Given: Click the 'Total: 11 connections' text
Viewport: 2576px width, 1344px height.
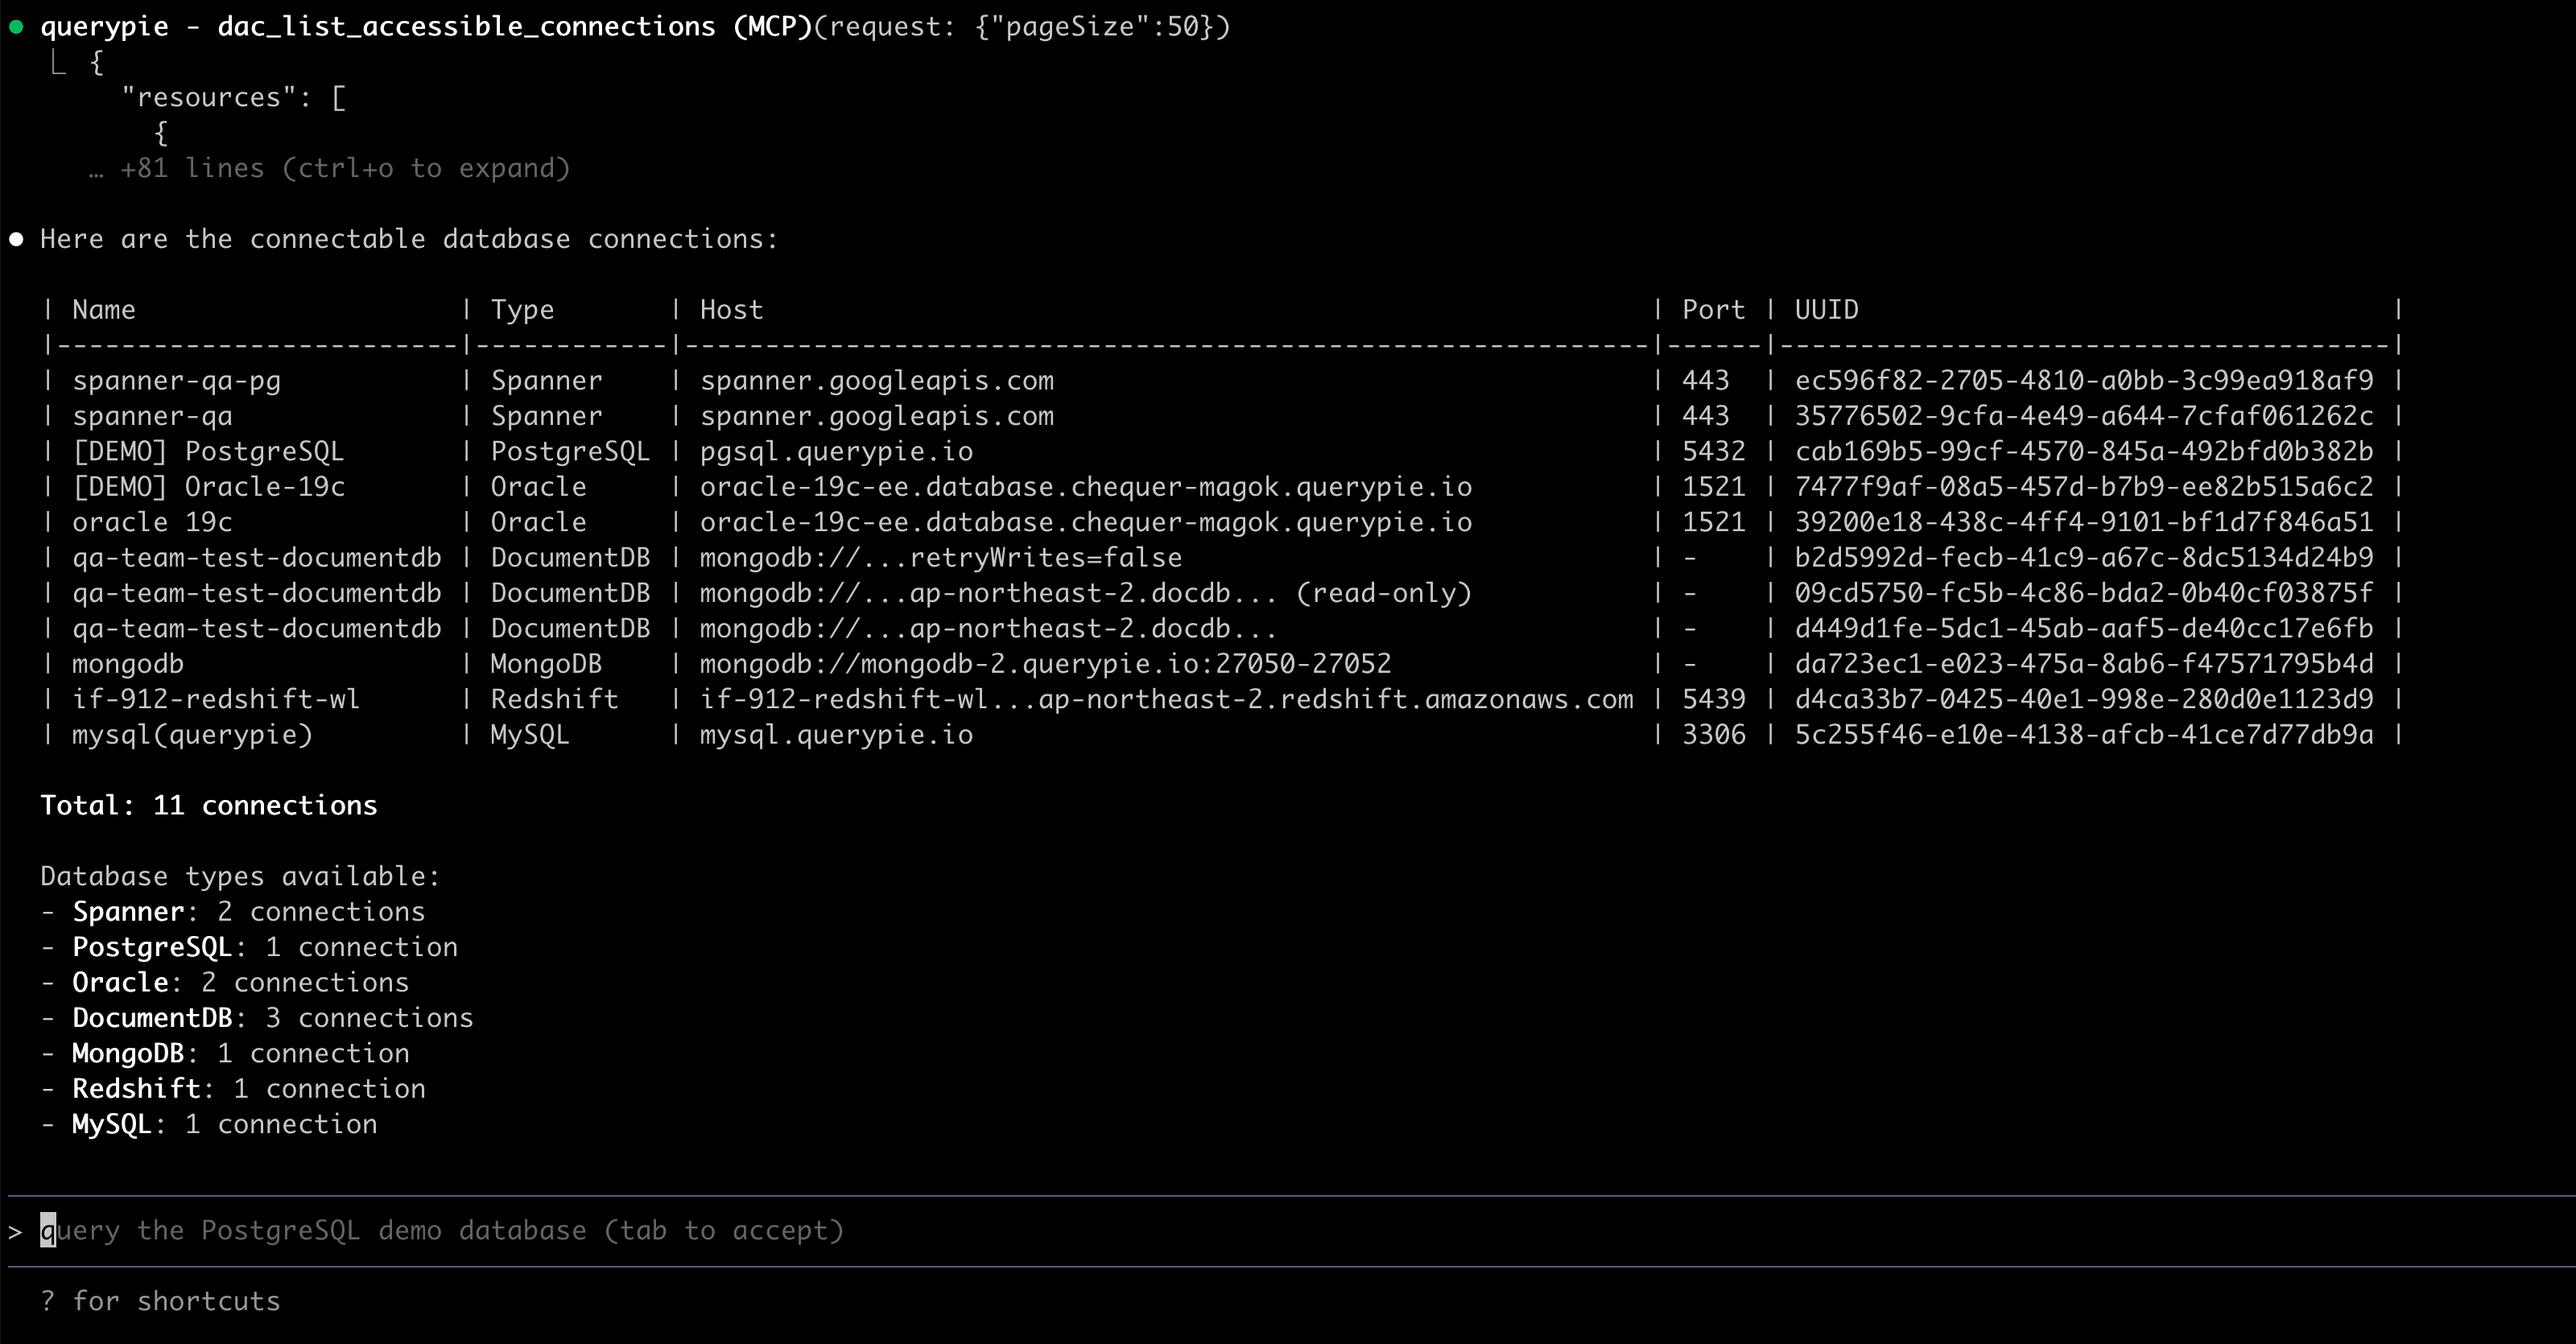Looking at the screenshot, I should [208, 806].
